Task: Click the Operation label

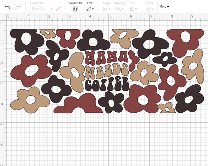Action: click(x=37, y=3)
